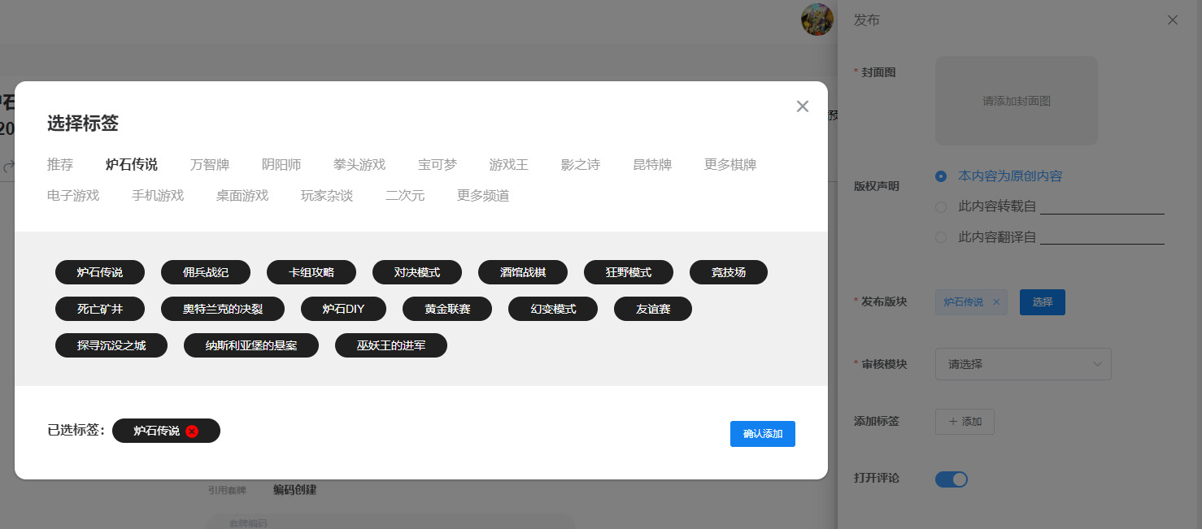
Task: Open the 拳头游戏 tab
Action: pos(359,165)
